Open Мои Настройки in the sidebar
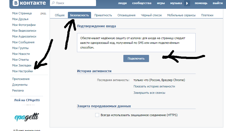 click(x=23, y=71)
